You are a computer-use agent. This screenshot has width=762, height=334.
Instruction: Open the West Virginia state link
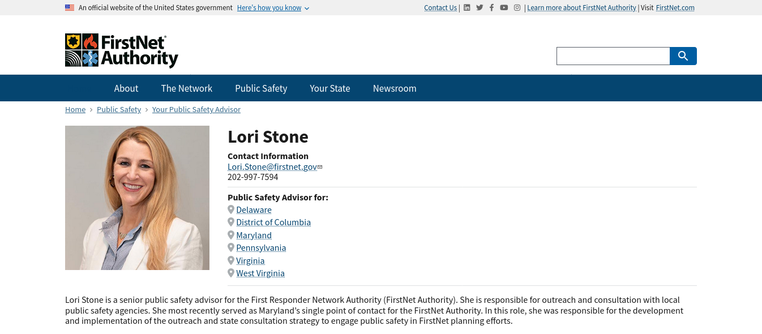tap(260, 273)
